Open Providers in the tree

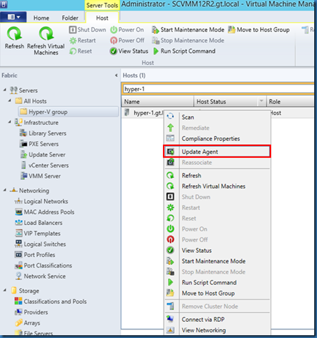click(31, 312)
